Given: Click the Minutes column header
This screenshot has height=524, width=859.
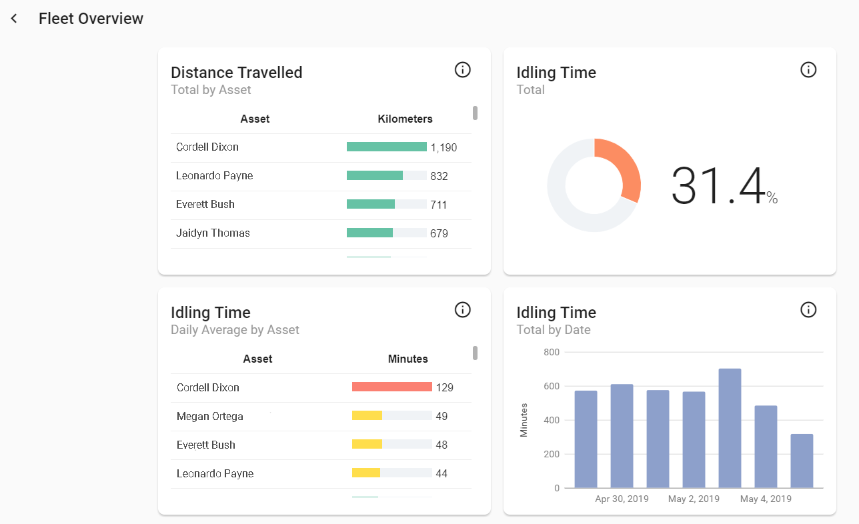Looking at the screenshot, I should [x=407, y=359].
